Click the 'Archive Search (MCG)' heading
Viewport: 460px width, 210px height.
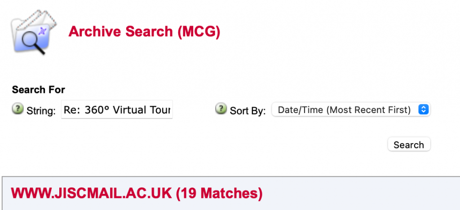click(x=144, y=31)
